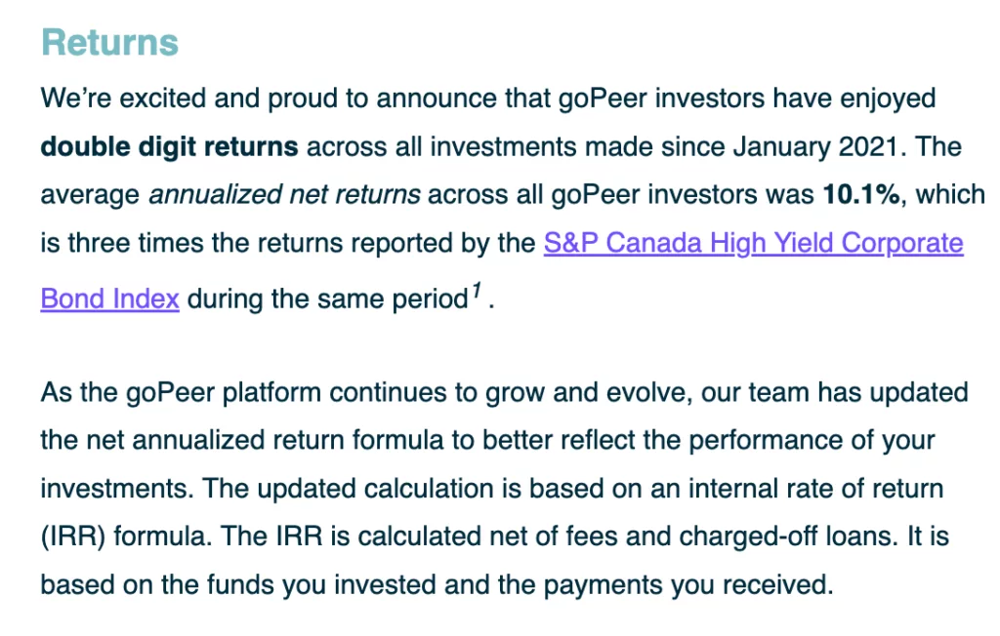This screenshot has height=636, width=1000.
Task: Open the S&P Canada High Yield Corporate link
Action: coord(753,244)
